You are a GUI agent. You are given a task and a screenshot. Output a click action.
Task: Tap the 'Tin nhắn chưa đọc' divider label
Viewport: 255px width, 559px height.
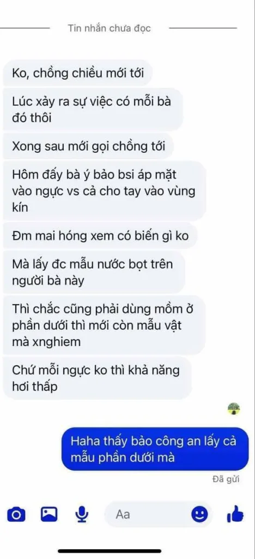109,28
